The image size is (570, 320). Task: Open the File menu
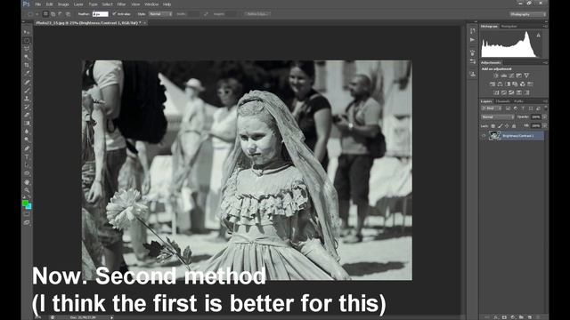click(x=37, y=4)
